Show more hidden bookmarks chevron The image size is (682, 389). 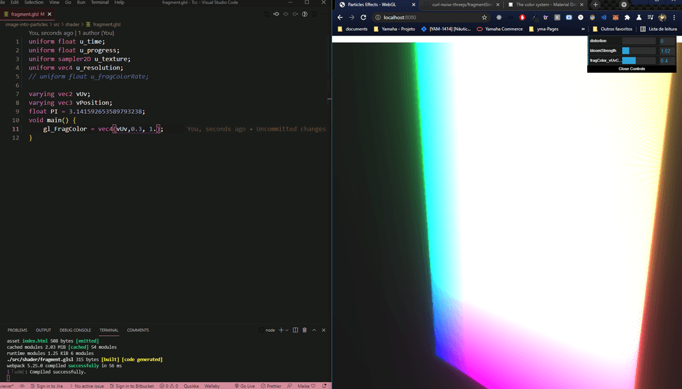pos(583,29)
